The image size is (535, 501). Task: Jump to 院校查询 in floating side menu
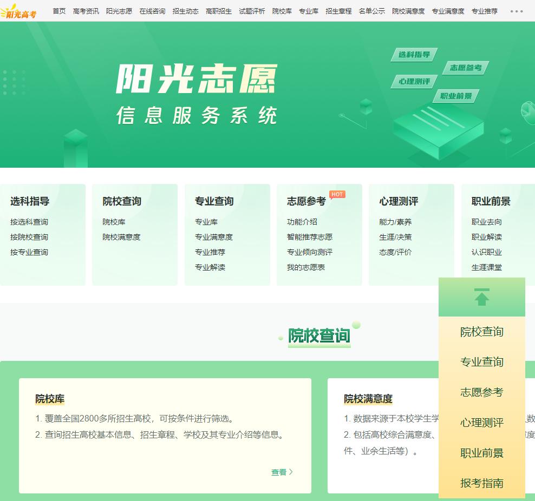tap(482, 332)
